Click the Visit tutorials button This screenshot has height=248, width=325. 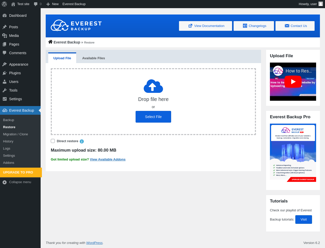(x=304, y=220)
